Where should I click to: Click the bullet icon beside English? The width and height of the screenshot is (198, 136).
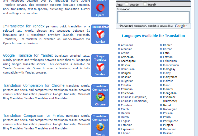click(x=119, y=121)
